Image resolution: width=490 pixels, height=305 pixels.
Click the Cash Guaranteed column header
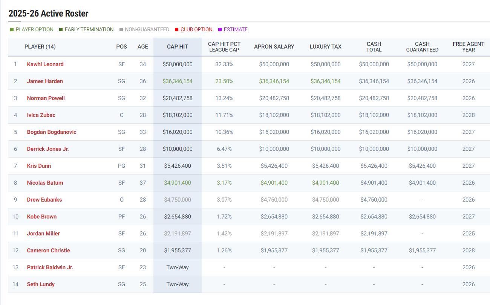pos(422,47)
